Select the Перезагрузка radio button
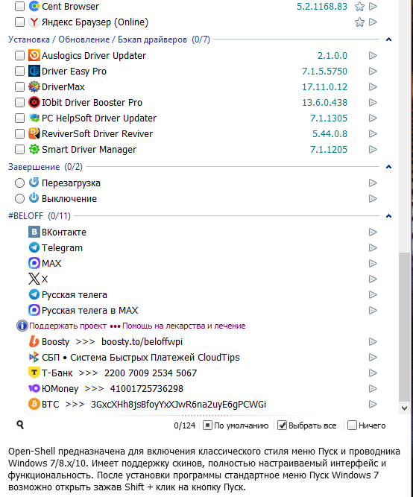Viewport: 413px width, 497px height. point(19,183)
